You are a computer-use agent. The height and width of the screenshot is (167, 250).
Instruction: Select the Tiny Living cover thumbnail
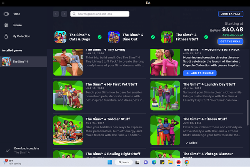point(68,62)
